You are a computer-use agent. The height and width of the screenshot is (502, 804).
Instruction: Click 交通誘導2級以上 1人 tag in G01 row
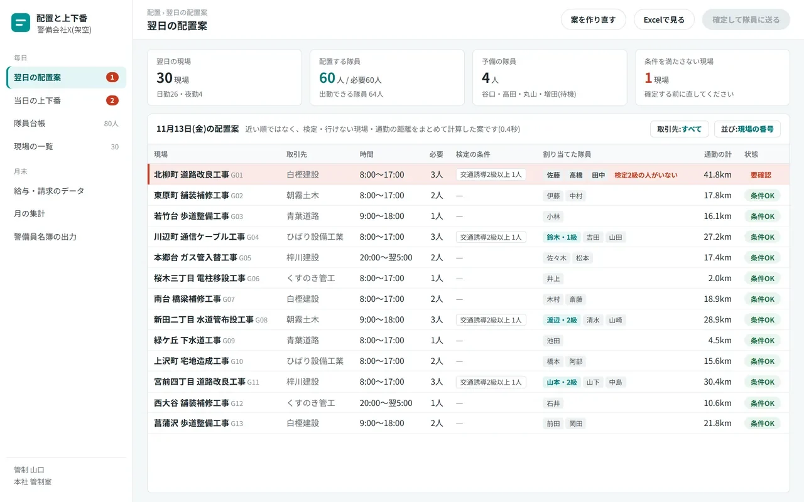pyautogui.click(x=491, y=175)
